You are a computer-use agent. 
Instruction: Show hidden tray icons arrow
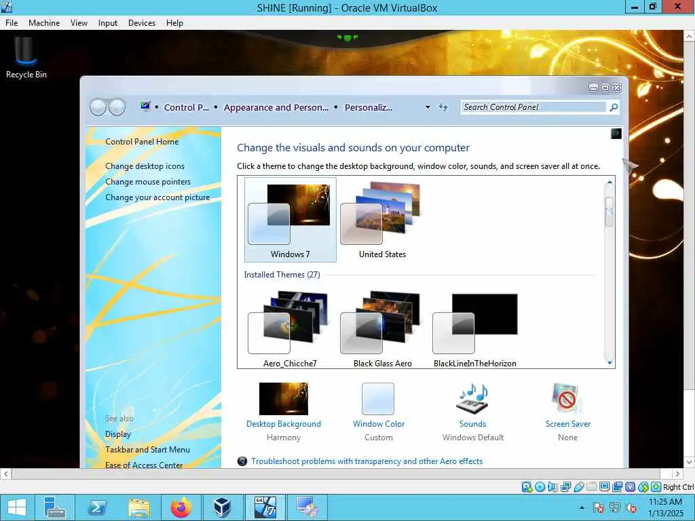(582, 507)
